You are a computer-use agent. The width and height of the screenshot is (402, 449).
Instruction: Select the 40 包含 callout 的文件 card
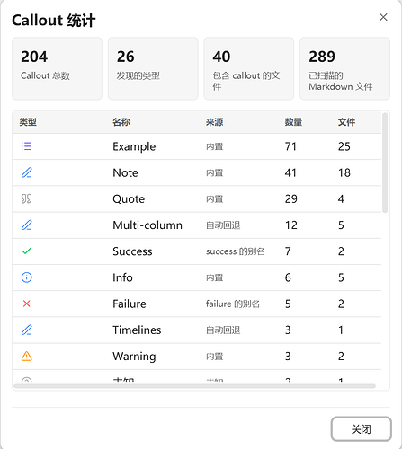point(249,68)
